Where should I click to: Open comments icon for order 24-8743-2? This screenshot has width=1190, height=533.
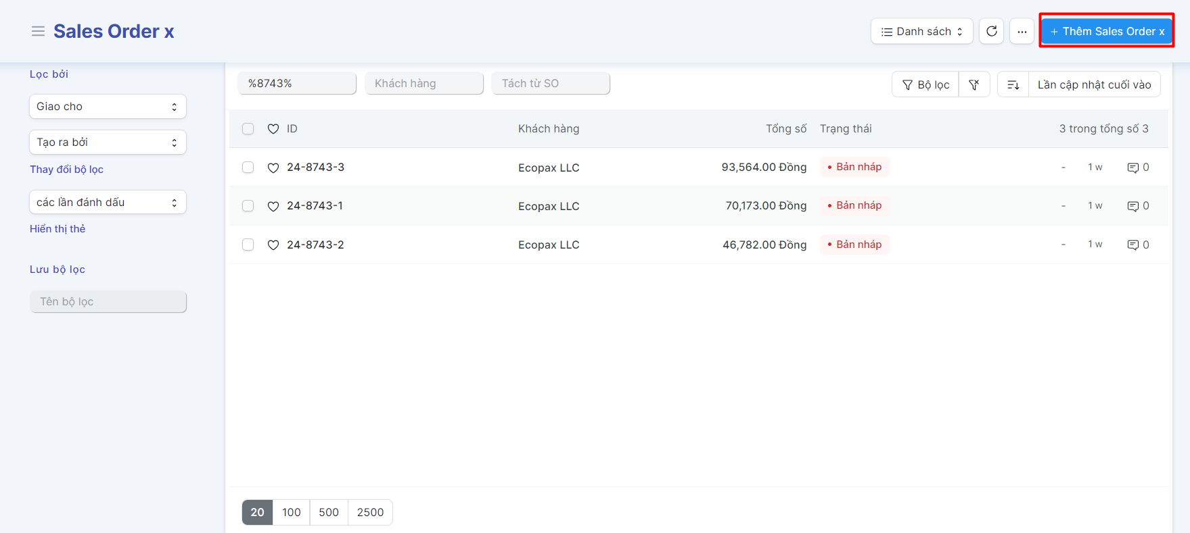point(1132,245)
